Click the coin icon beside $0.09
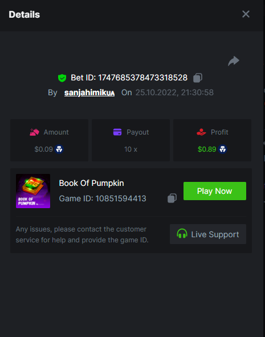The width and height of the screenshot is (265, 337). point(59,149)
